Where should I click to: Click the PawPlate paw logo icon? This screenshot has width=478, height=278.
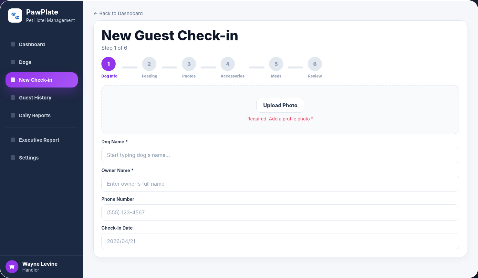(15, 15)
